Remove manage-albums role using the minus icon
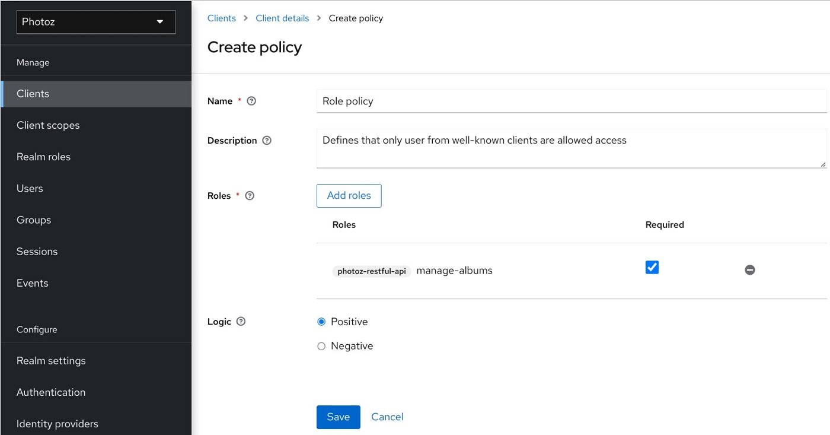The image size is (830, 435). 749,269
